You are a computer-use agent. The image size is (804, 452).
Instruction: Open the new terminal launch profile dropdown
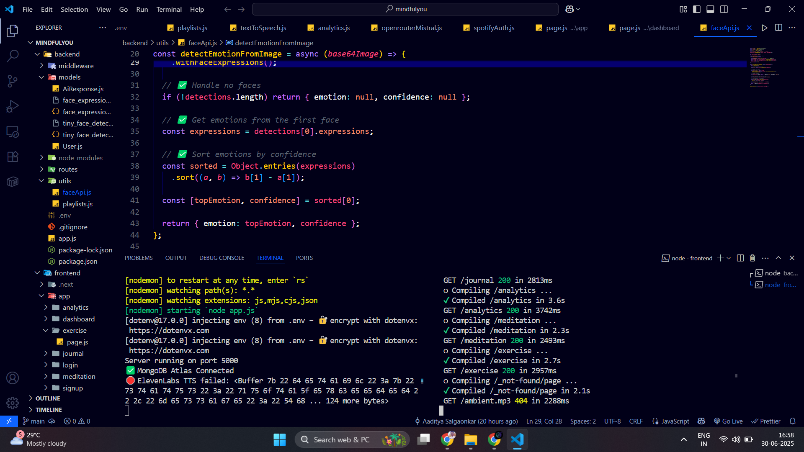click(x=729, y=258)
